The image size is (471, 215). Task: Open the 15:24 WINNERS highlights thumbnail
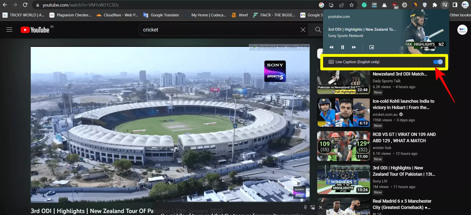(x=343, y=179)
